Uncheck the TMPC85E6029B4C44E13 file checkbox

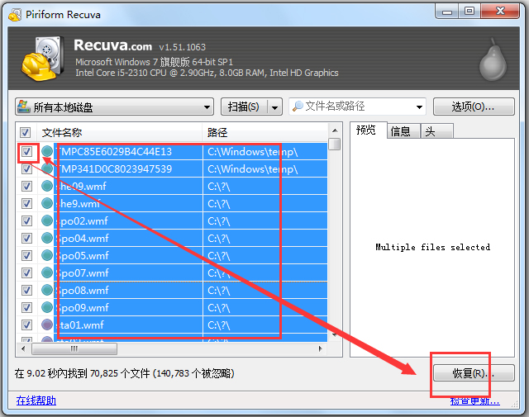point(26,152)
